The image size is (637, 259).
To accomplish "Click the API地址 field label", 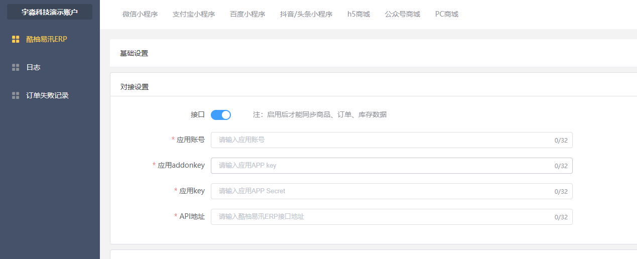I will coord(192,216).
